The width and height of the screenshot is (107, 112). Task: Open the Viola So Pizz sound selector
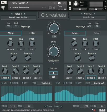88,17
